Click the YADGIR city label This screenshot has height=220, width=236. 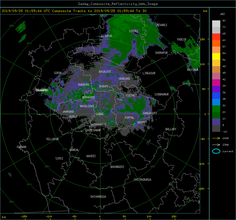coord(181,40)
